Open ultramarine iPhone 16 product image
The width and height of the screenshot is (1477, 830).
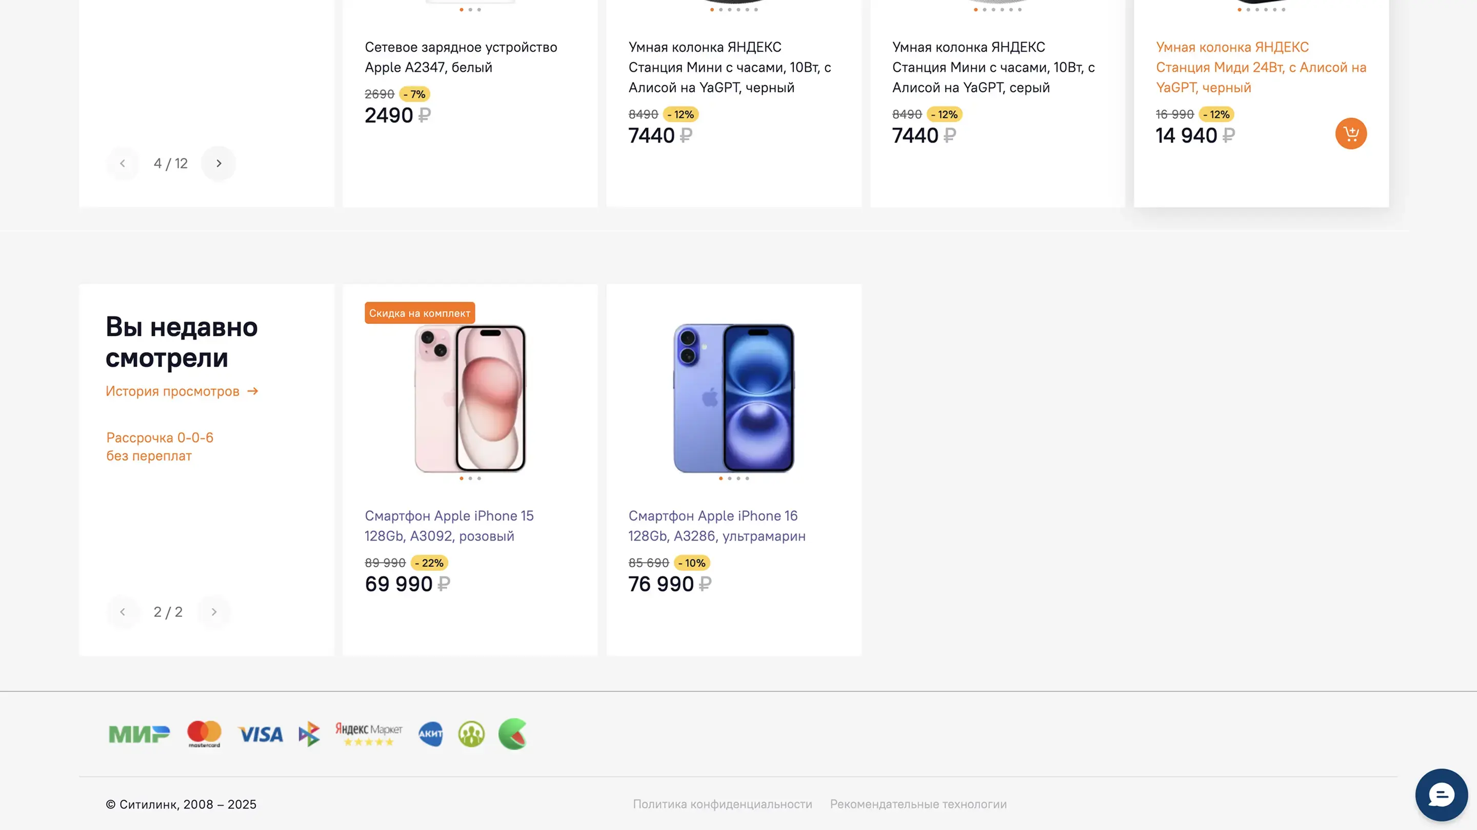(733, 398)
